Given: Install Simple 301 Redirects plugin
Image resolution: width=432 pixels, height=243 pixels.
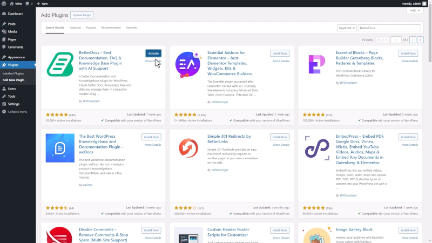Looking at the screenshot, I should coord(280,137).
